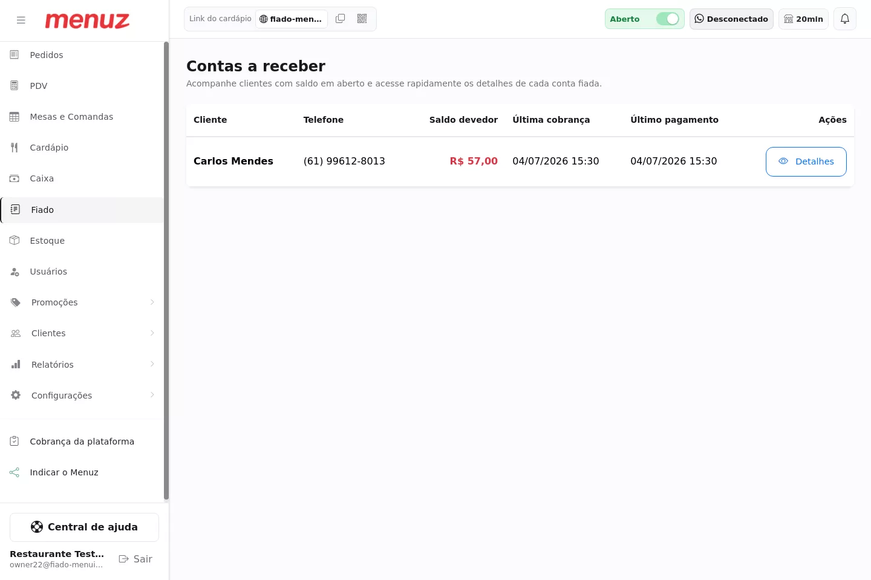The width and height of the screenshot is (871, 580).
Task: Open the Usuários page
Action: point(82,272)
